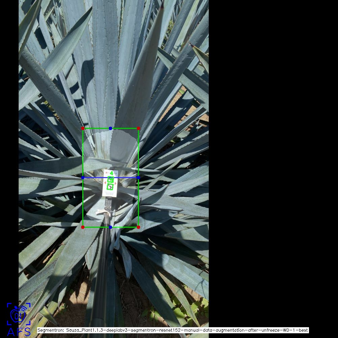Select the bottom-left red corner handle
This screenshot has height=338, width=338.
click(x=83, y=227)
